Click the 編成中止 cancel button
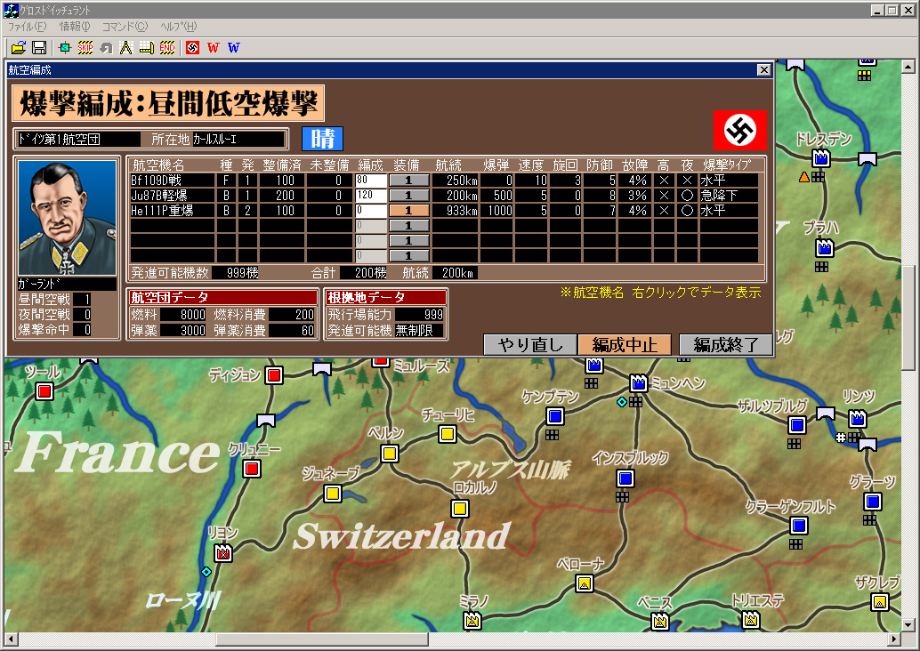Screen dimensions: 920x651 pyautogui.click(x=625, y=344)
